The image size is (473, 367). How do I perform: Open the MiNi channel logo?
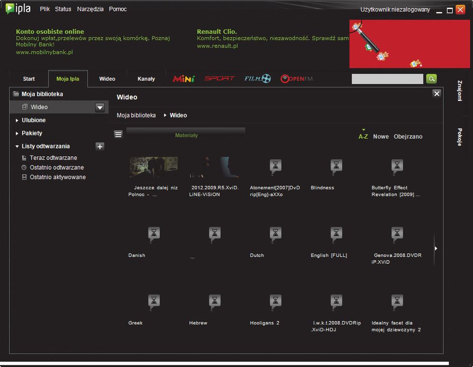tap(184, 79)
